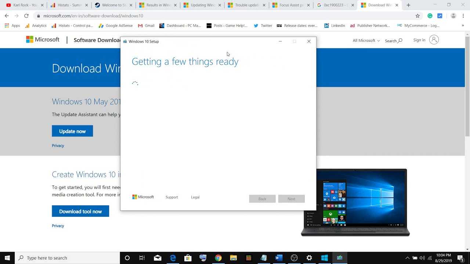This screenshot has height=264, width=470.
Task: Click the Microsoft logo in the Setup dialog
Action: tap(143, 197)
